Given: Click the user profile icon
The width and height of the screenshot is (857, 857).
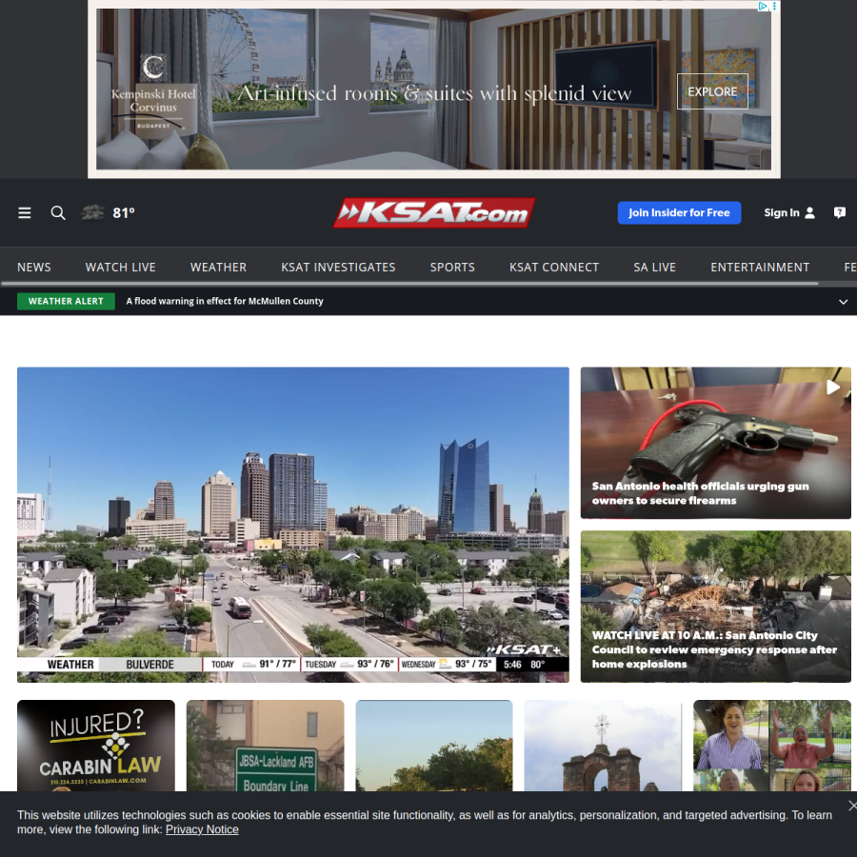Looking at the screenshot, I should tap(810, 212).
